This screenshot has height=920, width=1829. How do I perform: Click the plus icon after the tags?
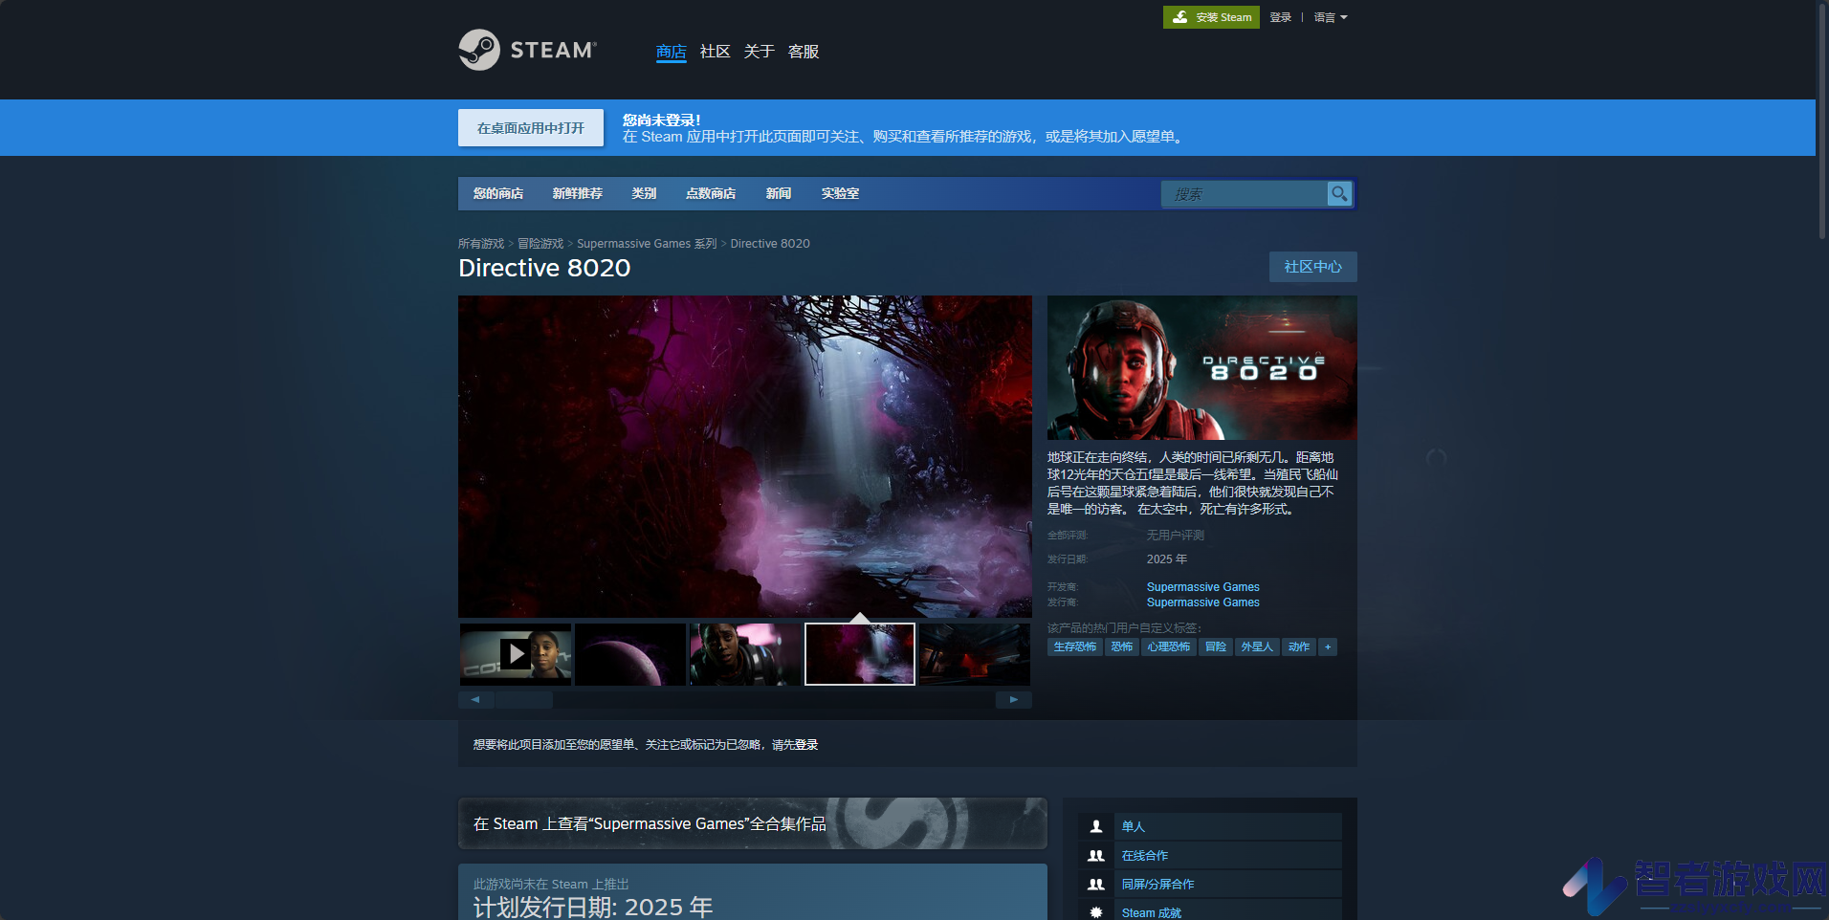point(1328,647)
